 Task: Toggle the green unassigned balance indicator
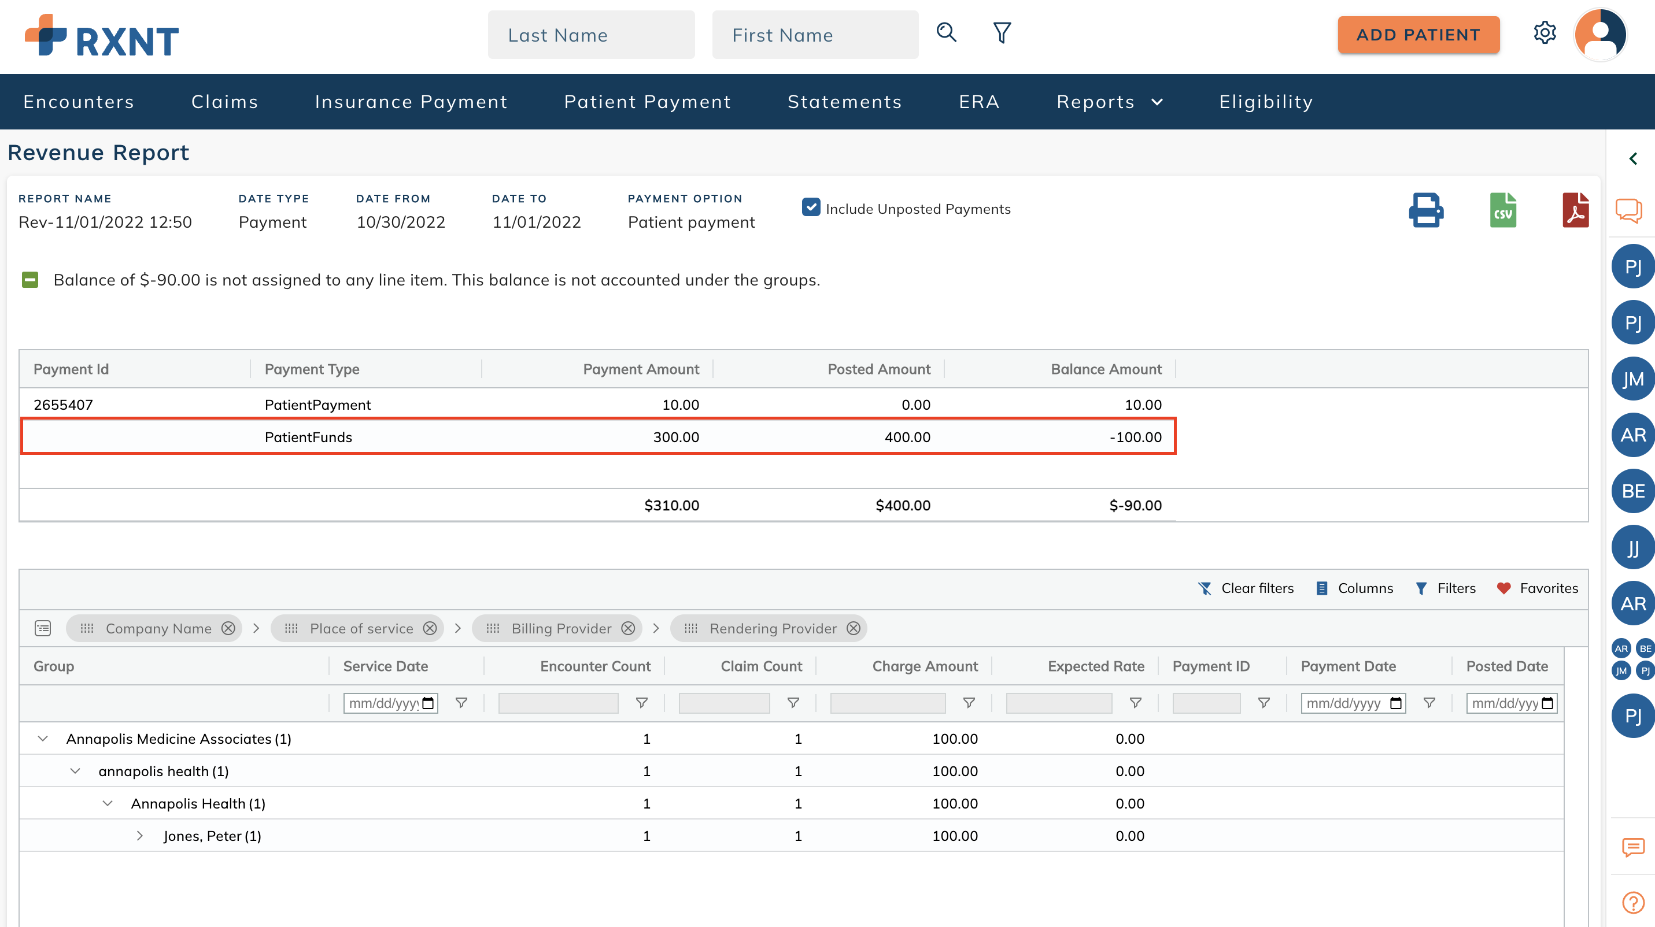click(30, 280)
